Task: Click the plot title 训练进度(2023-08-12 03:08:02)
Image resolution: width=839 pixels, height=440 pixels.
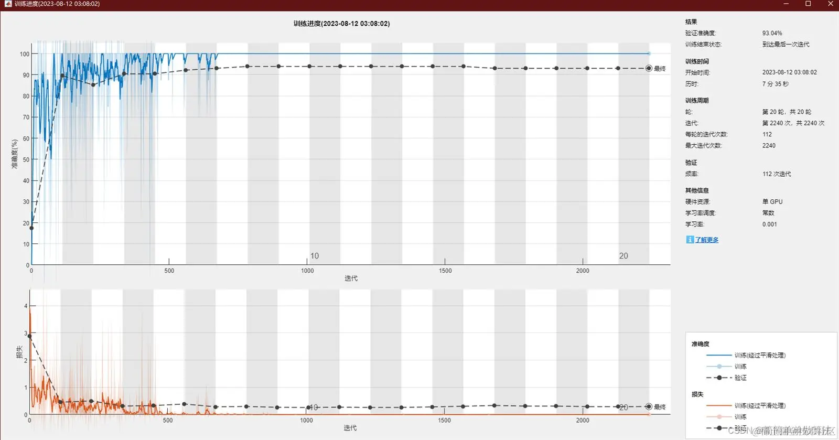Action: pos(341,24)
